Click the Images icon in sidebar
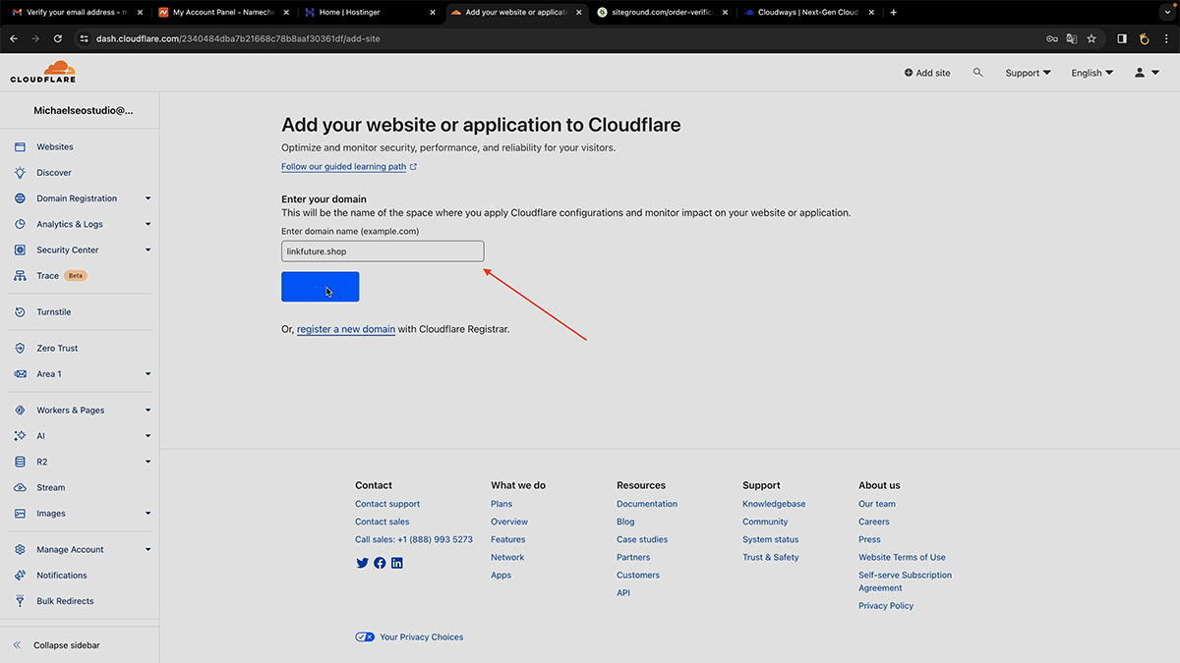 coord(20,514)
